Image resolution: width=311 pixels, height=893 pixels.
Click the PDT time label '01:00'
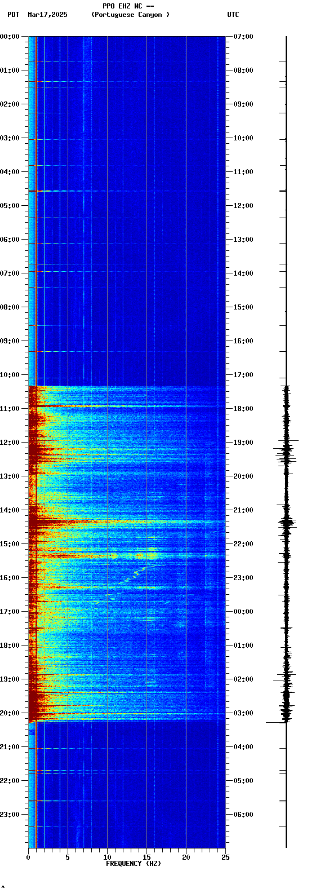10,70
